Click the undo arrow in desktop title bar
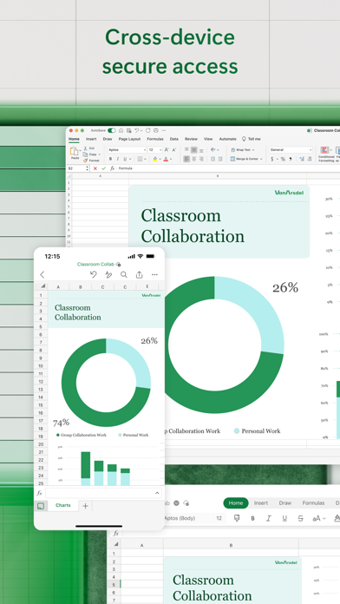The image size is (340, 604). point(136,130)
